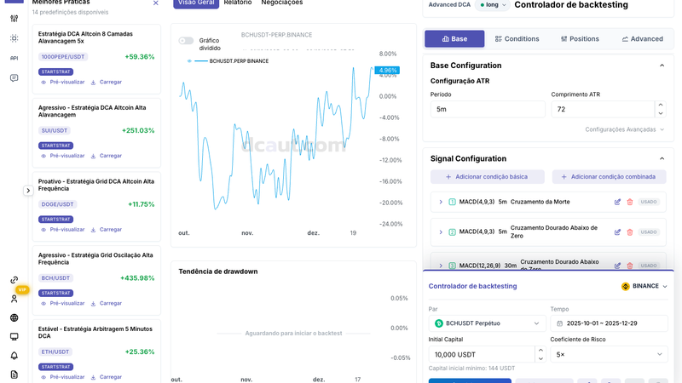Click the Comprimento ATR 72 input field
The width and height of the screenshot is (682, 383).
603,110
